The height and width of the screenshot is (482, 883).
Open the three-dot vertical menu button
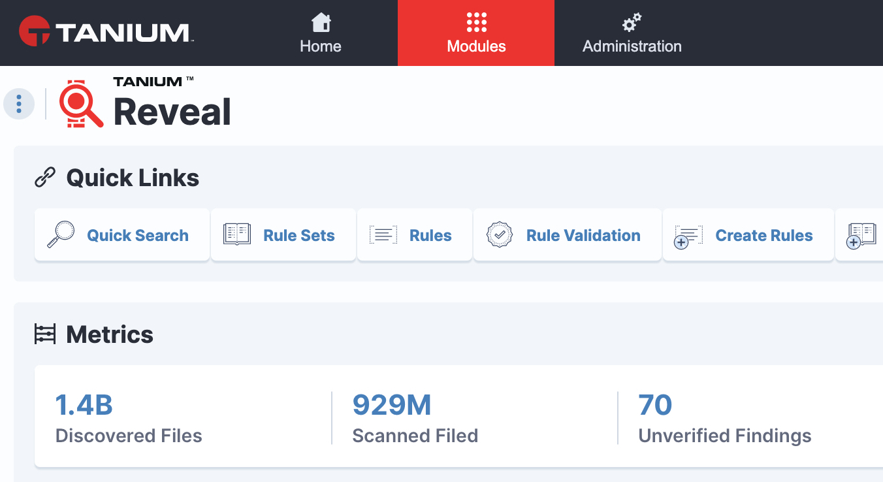click(x=19, y=104)
